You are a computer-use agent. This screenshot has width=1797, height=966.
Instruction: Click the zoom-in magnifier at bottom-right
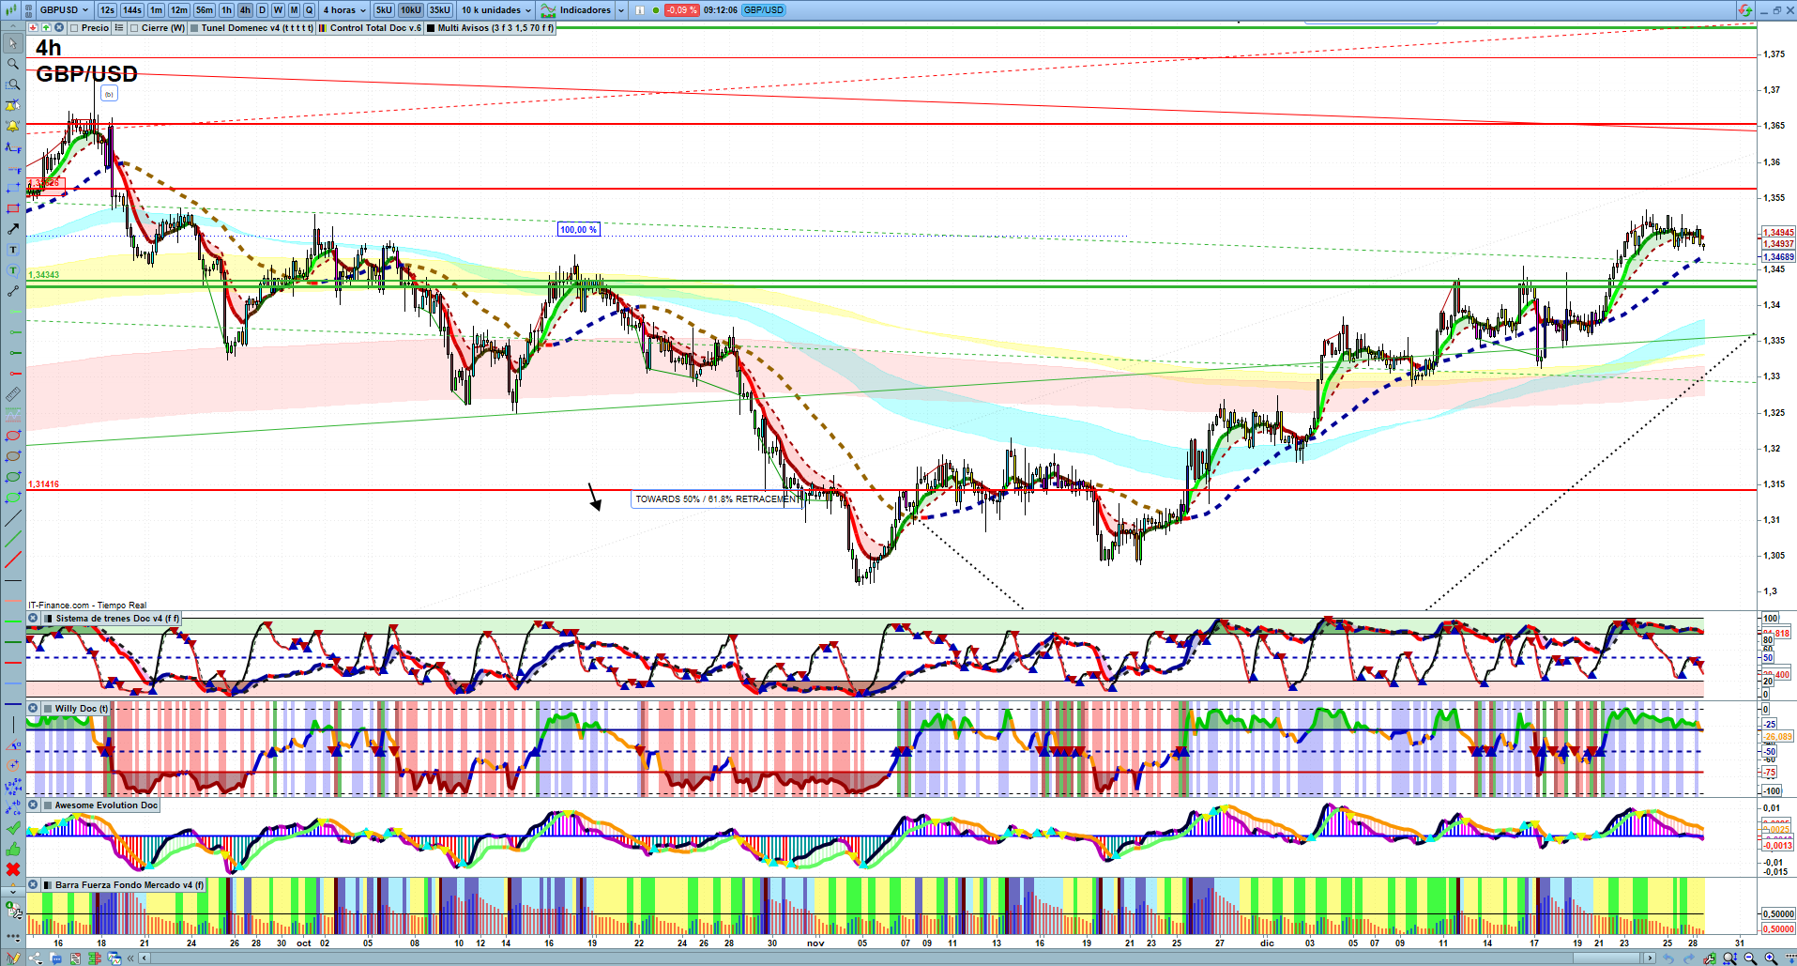point(1771,958)
